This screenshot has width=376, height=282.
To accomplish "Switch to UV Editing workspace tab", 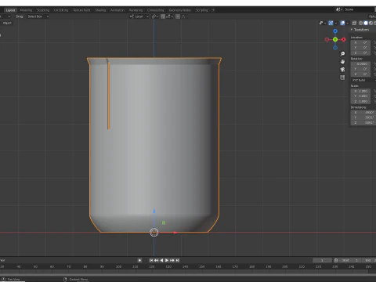I will tap(61, 10).
